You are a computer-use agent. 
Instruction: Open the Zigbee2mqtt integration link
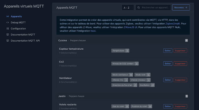(x=172, y=24)
